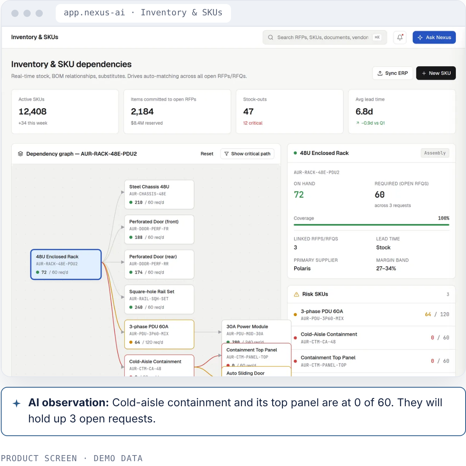Select the Cold-Aisle Containment graph node

[x=159, y=365]
